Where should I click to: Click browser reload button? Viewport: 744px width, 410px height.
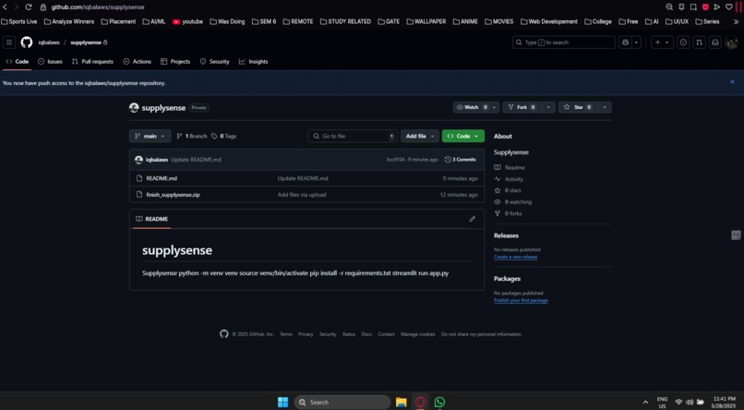(28, 7)
